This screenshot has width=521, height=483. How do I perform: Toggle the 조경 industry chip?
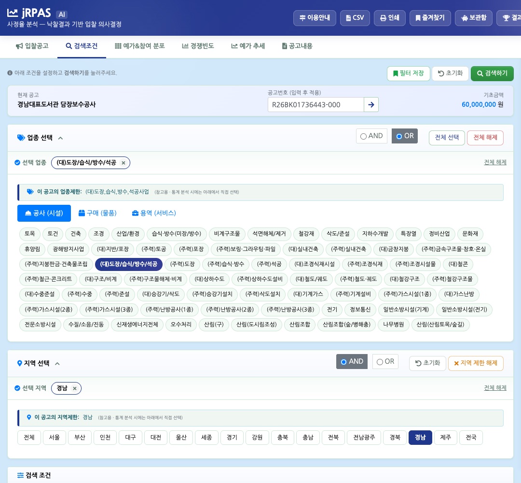pos(99,234)
